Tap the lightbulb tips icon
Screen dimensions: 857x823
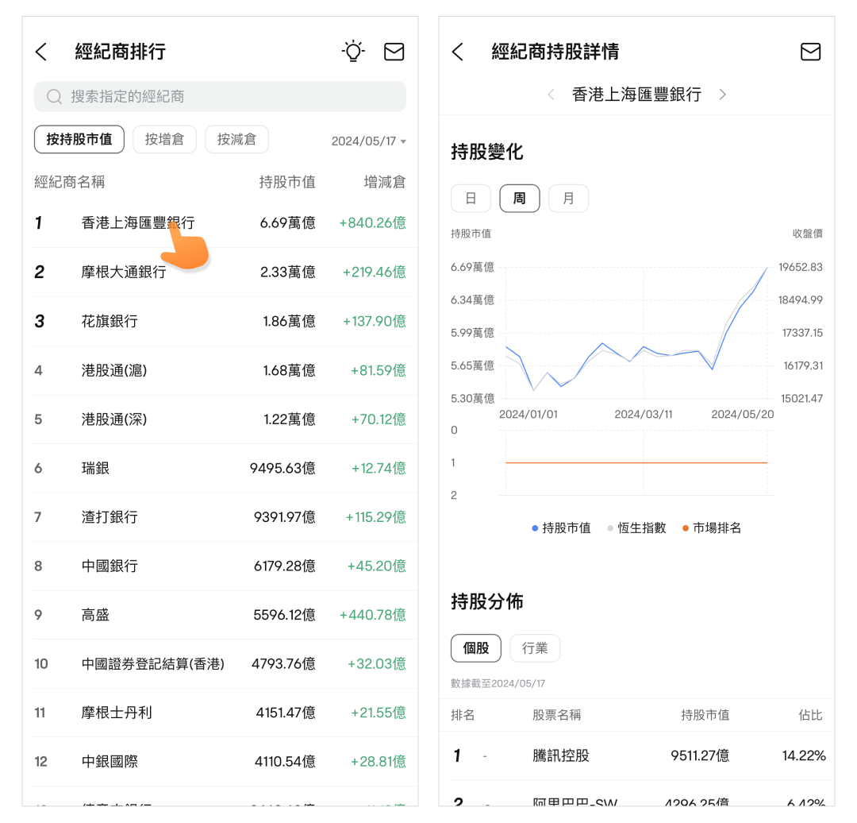353,52
